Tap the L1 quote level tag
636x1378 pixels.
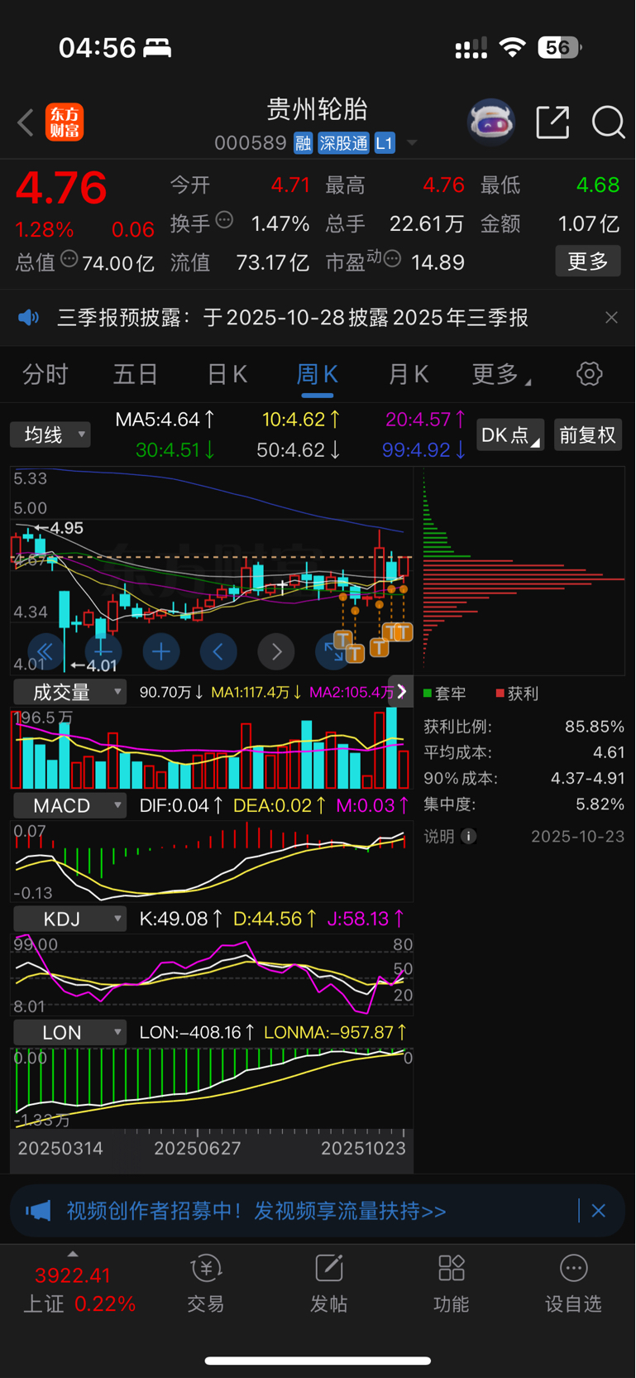click(x=385, y=143)
